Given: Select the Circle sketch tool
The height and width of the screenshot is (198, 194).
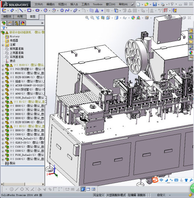Looking at the screenshot, I should [x=46, y=10].
